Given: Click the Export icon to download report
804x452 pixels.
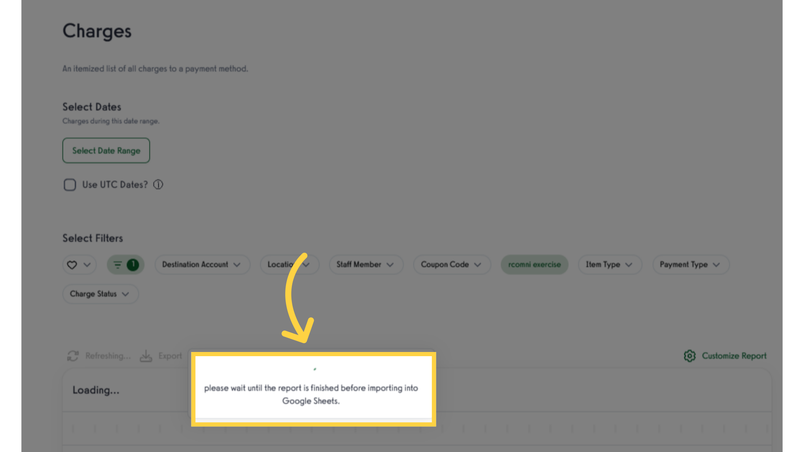Looking at the screenshot, I should (x=146, y=355).
